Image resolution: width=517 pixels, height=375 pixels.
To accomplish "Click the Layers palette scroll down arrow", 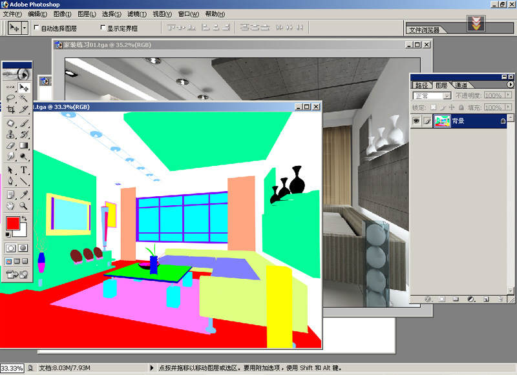I will pyautogui.click(x=511, y=290).
